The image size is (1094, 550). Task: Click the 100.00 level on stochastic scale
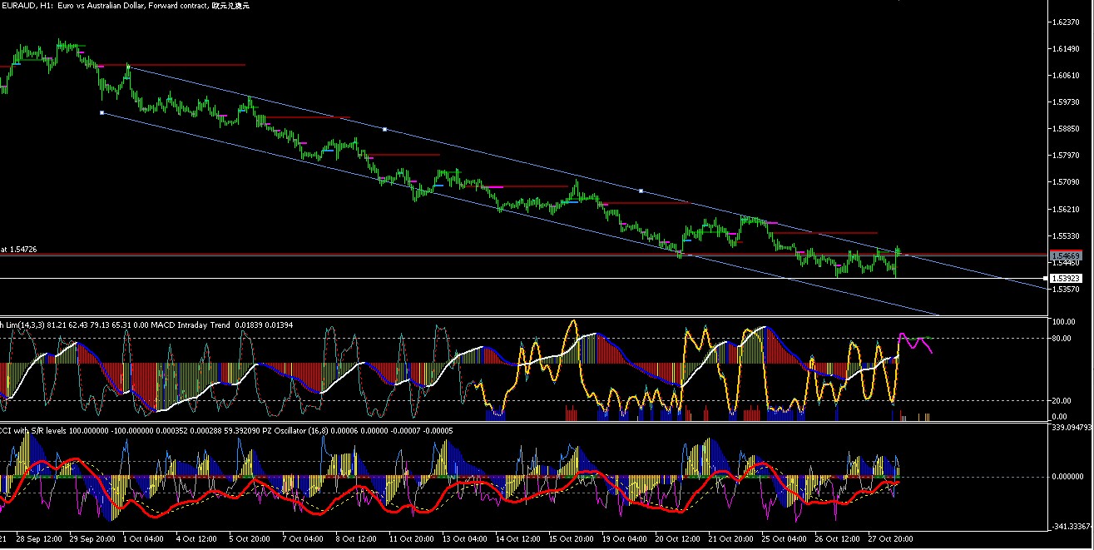pos(1062,321)
